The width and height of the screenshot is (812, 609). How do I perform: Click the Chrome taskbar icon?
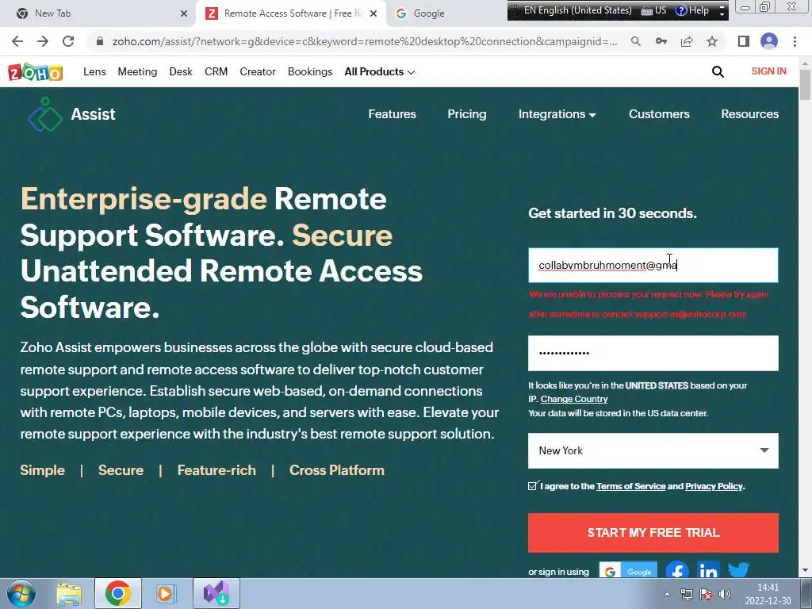tap(118, 593)
